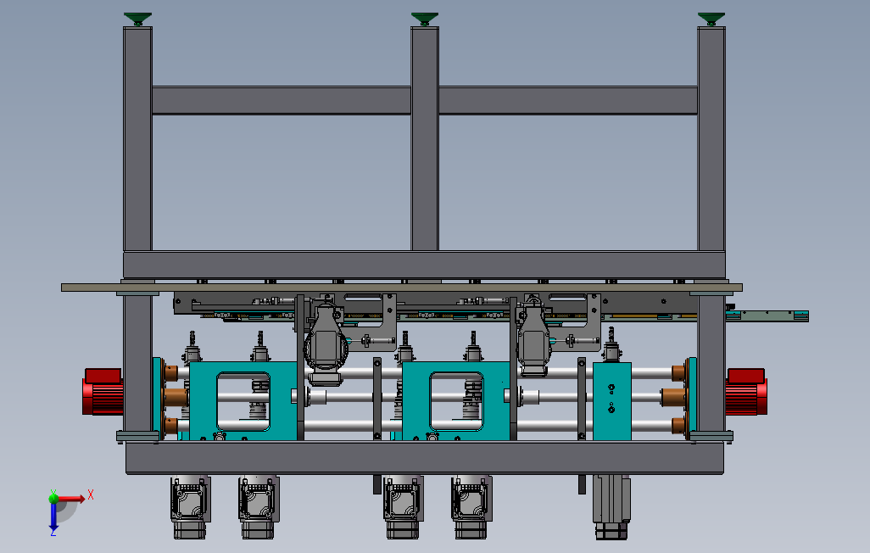870x553 pixels.
Task: Click the blue Z axis arrow of the triad
Action: (53, 517)
